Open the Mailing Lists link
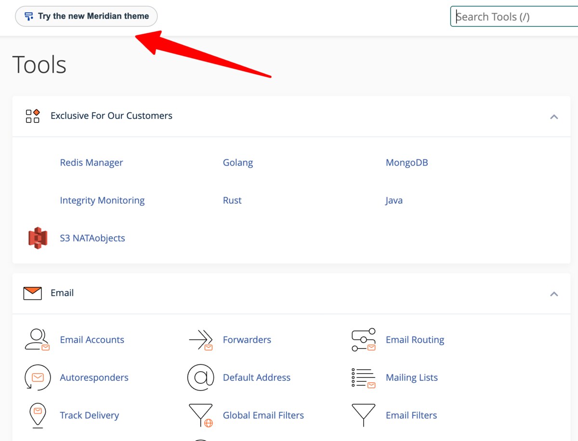This screenshot has width=578, height=441. (x=412, y=377)
